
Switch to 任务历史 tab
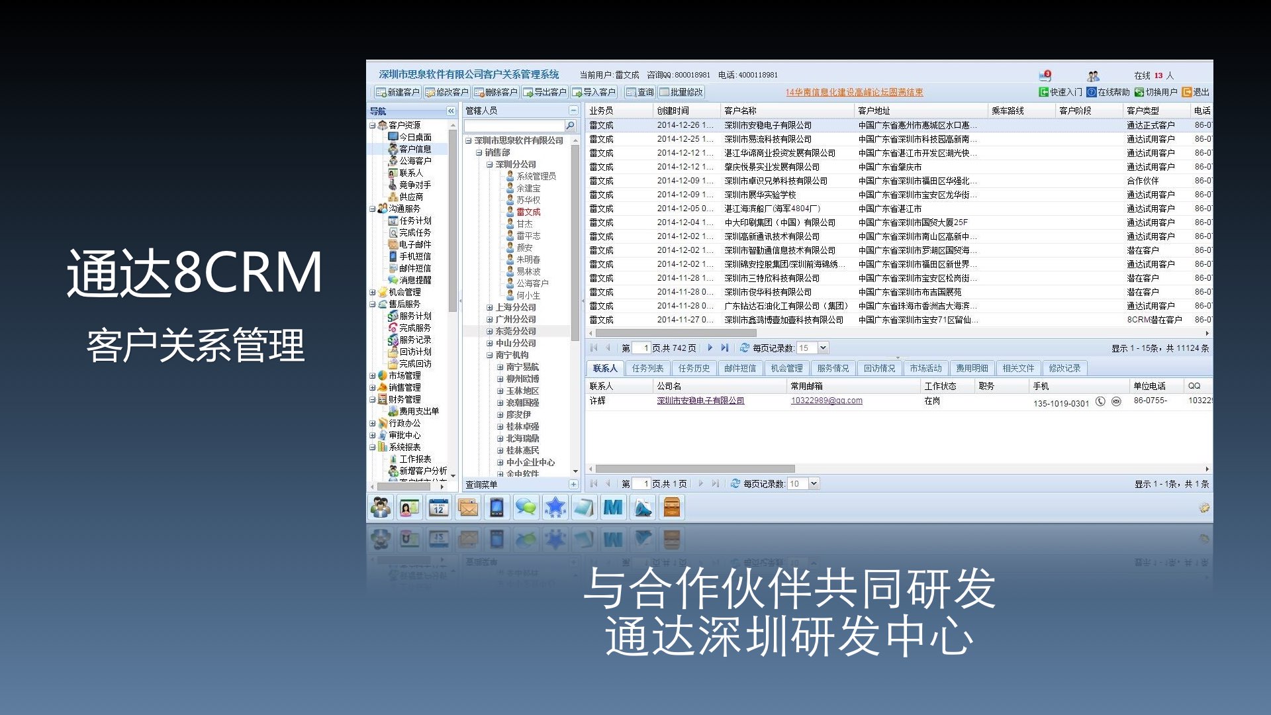[694, 368]
